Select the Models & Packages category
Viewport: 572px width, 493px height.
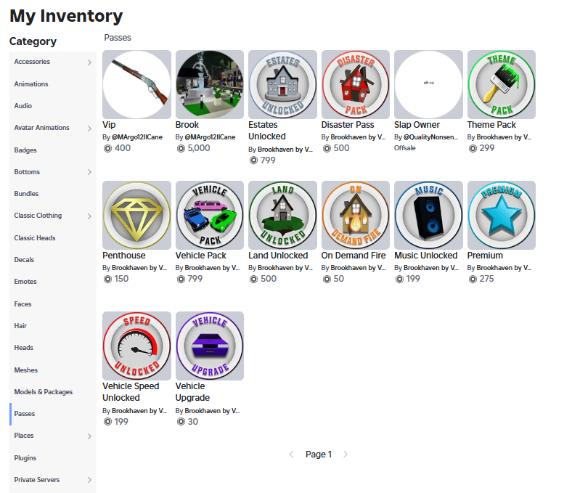click(53, 392)
